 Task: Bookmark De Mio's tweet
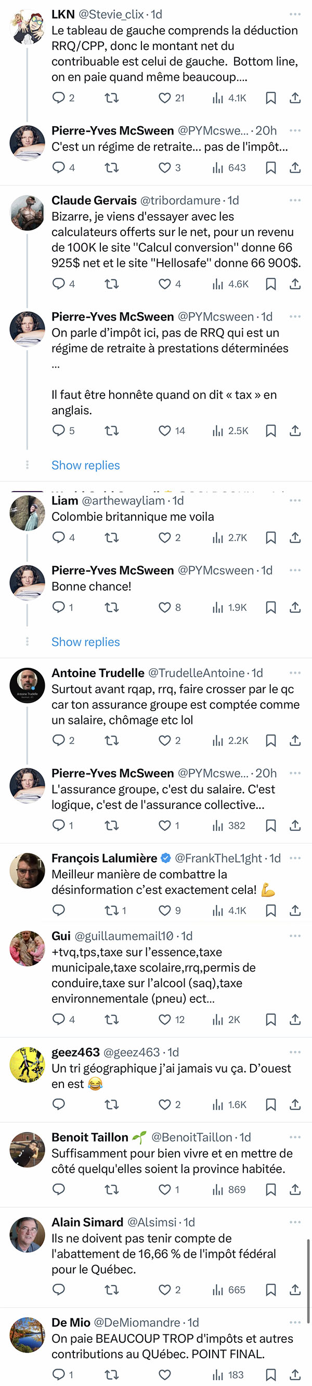tap(270, 1375)
